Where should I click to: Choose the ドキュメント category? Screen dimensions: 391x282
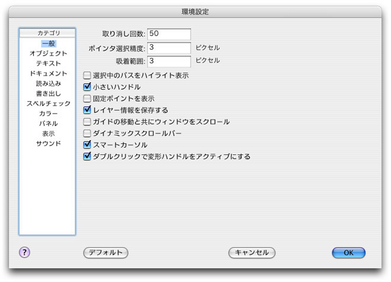49,73
